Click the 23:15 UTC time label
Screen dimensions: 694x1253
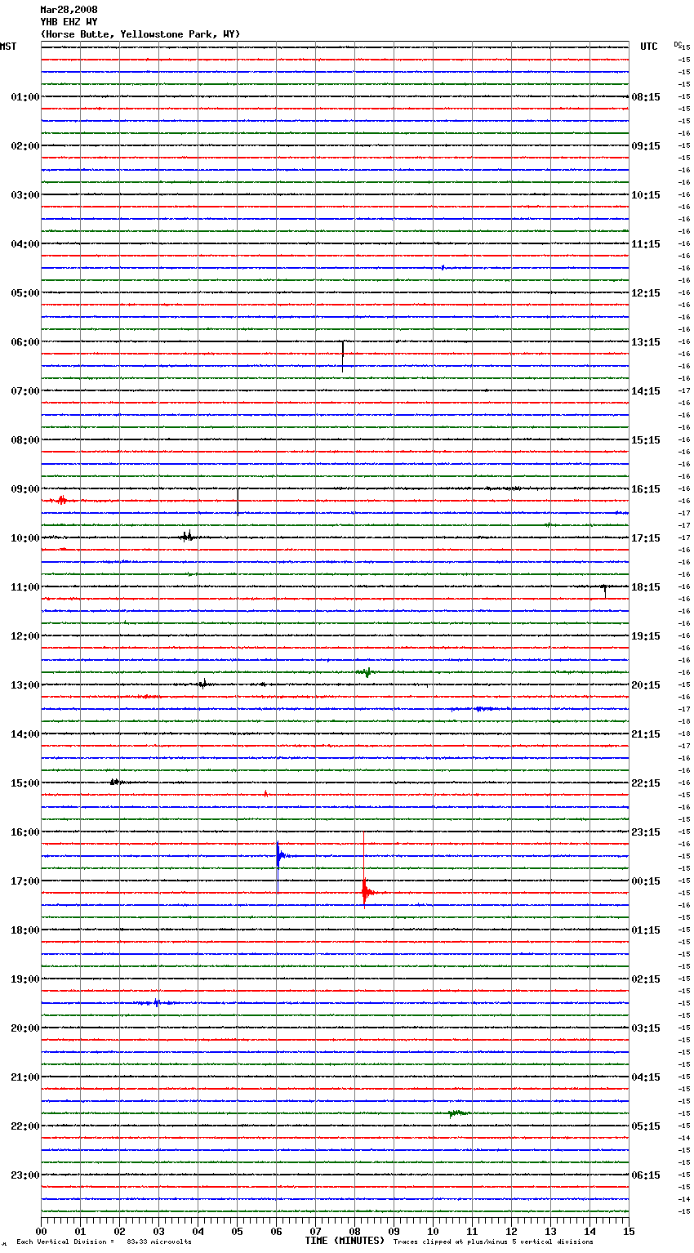(x=646, y=832)
